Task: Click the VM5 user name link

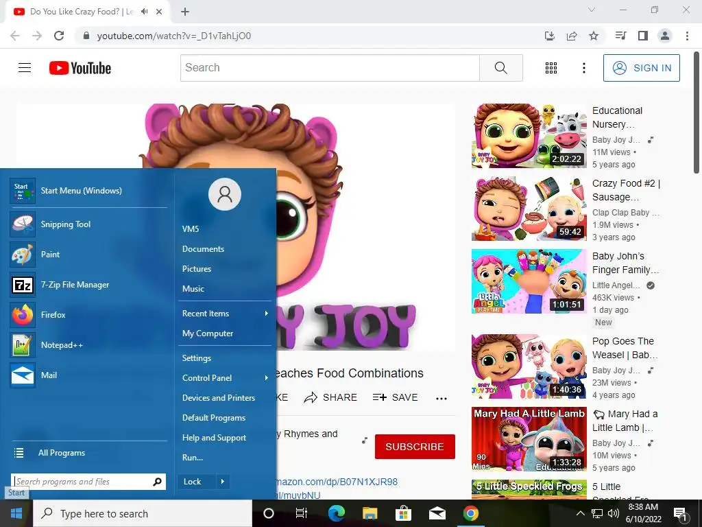Action: click(x=191, y=229)
